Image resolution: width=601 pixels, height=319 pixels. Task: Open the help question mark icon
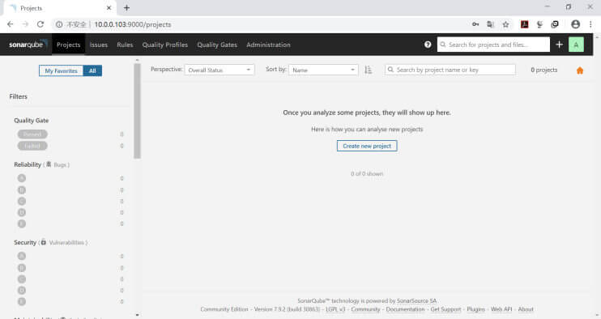tap(428, 45)
